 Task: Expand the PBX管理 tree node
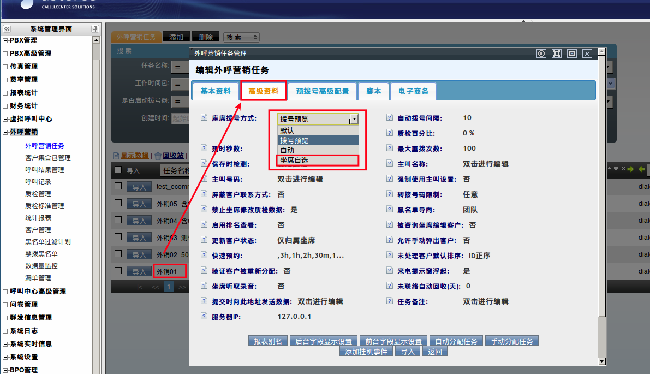click(x=5, y=40)
